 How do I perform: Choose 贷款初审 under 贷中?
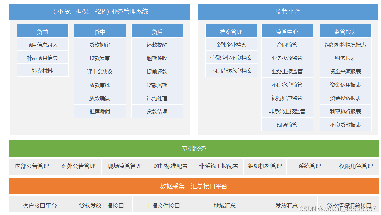100,45
